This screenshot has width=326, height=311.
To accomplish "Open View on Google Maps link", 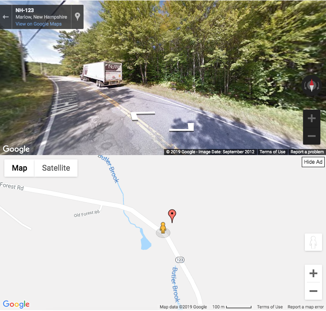I will coord(39,24).
